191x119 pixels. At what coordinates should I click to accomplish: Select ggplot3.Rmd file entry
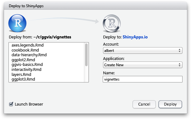coord(23,79)
